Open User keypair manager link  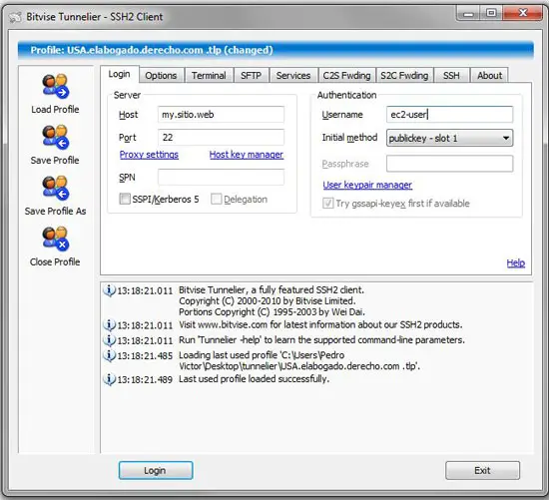point(367,185)
